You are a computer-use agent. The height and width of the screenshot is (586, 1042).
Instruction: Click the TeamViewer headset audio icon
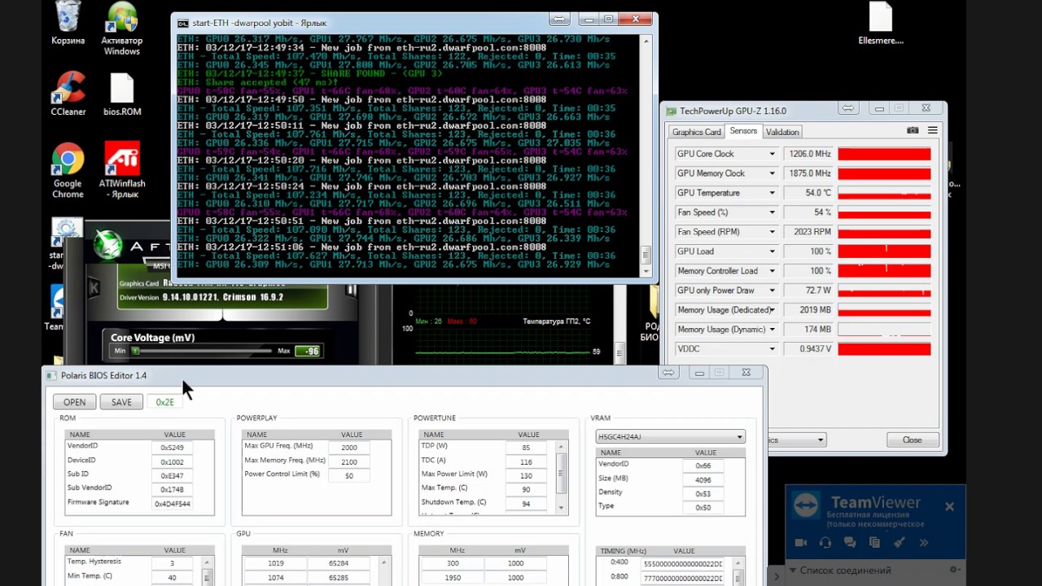[825, 543]
